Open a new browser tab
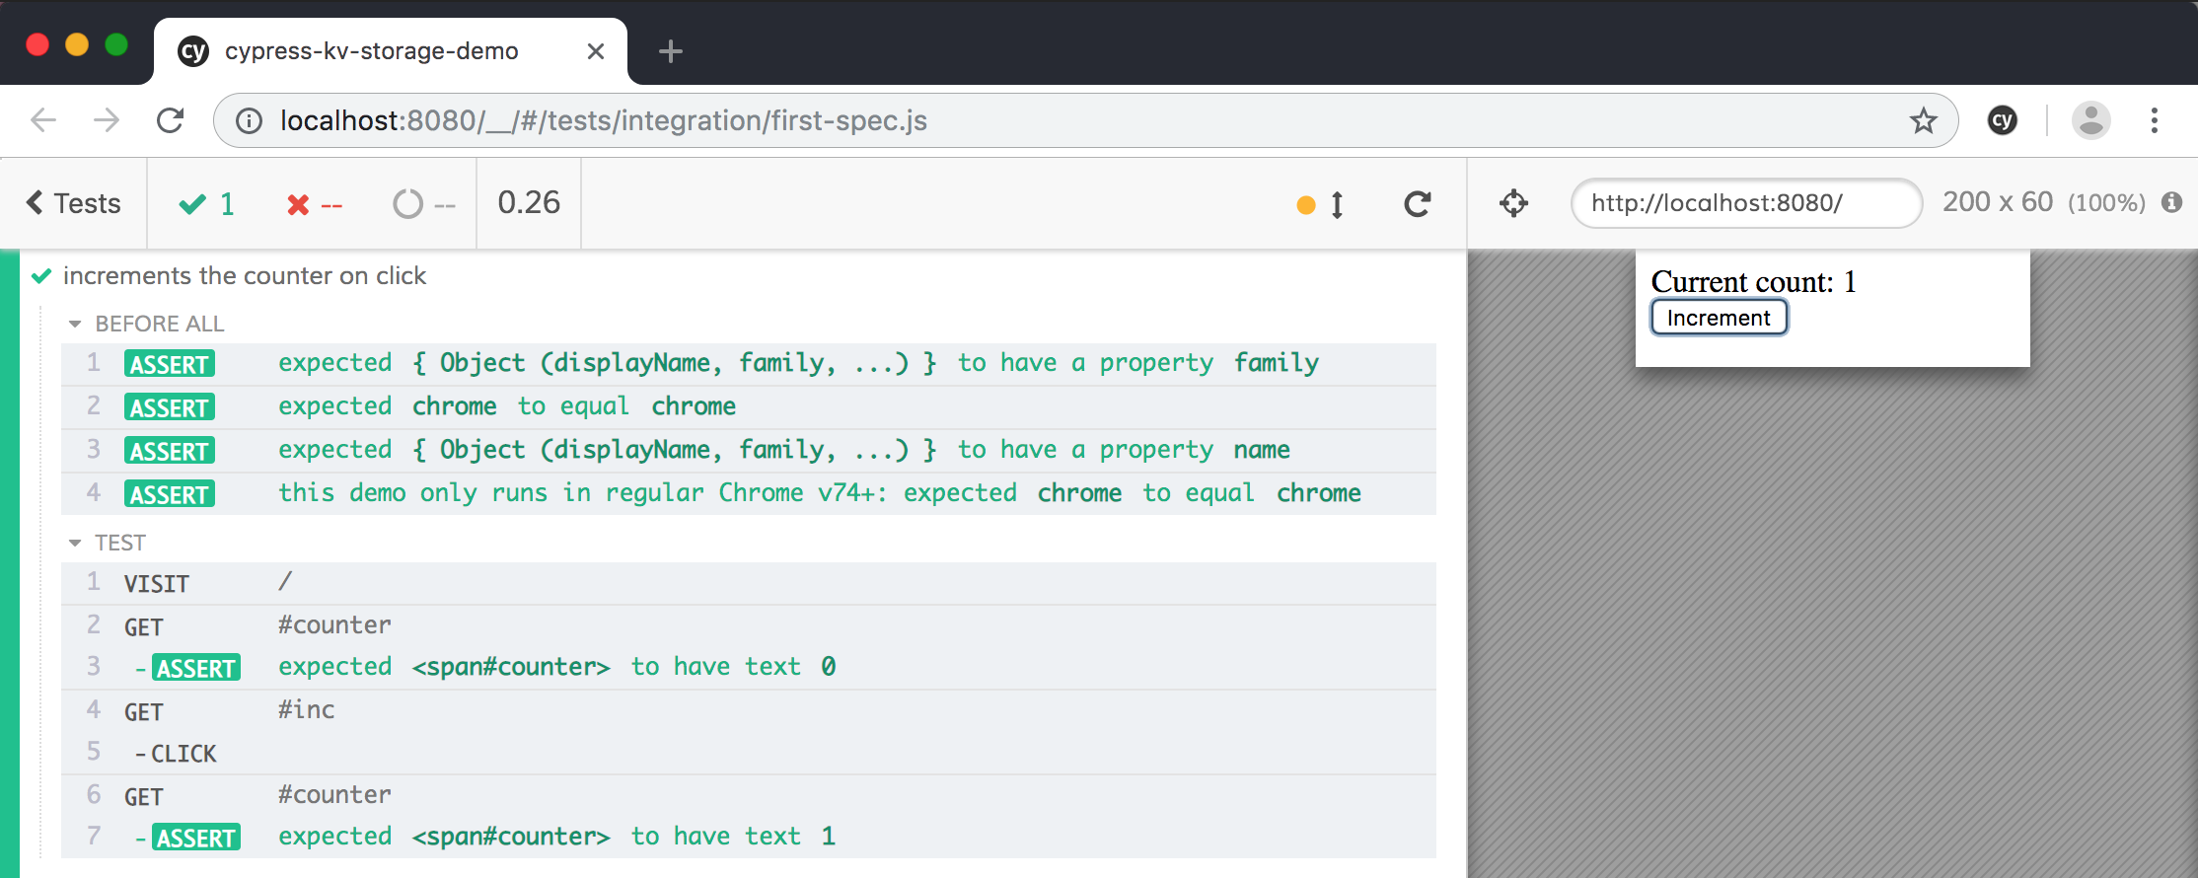The height and width of the screenshot is (878, 2198). 670,51
